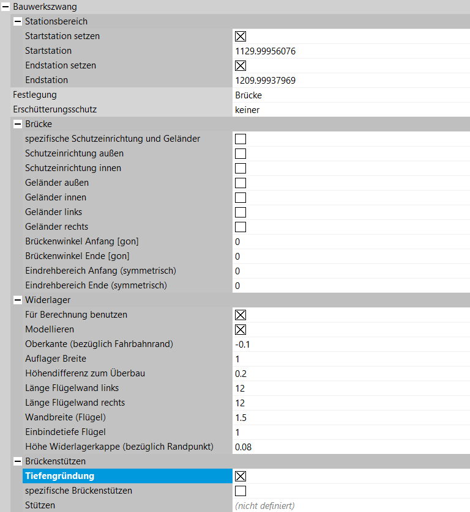Collapse the Brückenstützen group
Screen dimensions: 470x512
[x=18, y=461]
